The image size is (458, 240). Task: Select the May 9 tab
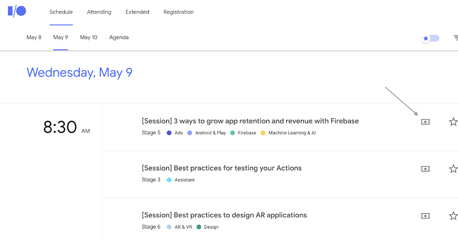(61, 37)
